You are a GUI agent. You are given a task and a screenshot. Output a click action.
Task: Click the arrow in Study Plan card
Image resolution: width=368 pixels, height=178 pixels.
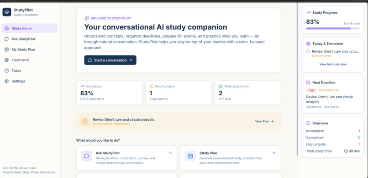pos(273,153)
